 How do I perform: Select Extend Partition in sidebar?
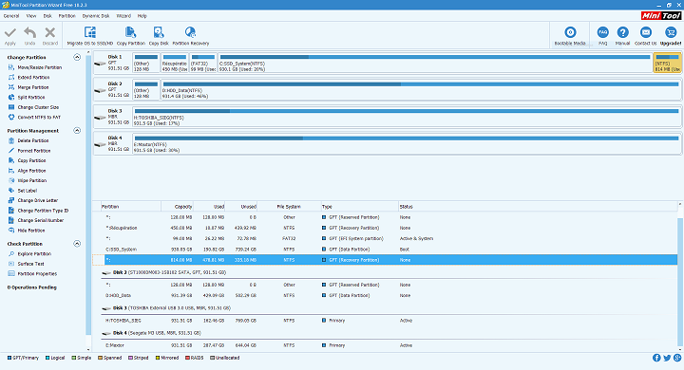(x=28, y=78)
